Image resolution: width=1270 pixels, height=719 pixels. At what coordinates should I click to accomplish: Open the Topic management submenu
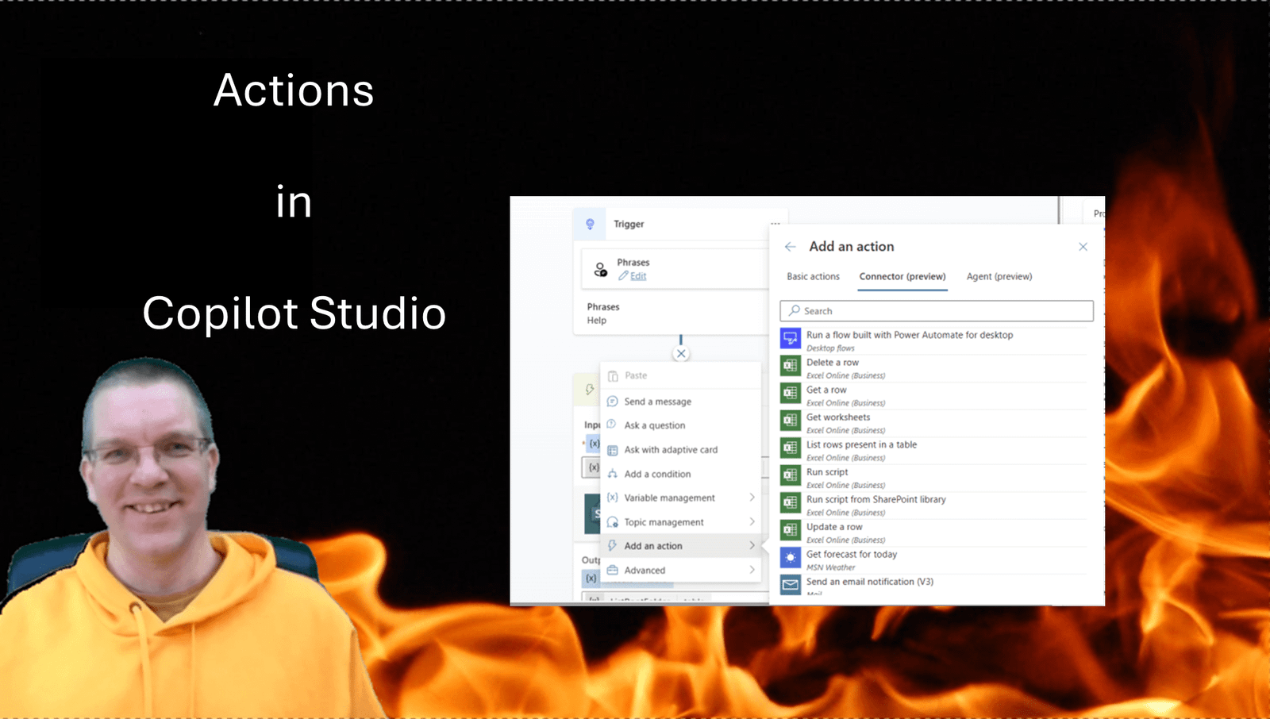tap(680, 522)
